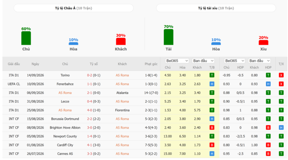Open the first Ban đầu odds dropdown

203,61
